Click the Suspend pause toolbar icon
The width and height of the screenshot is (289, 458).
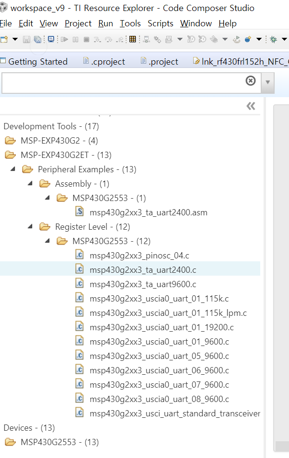coord(75,39)
